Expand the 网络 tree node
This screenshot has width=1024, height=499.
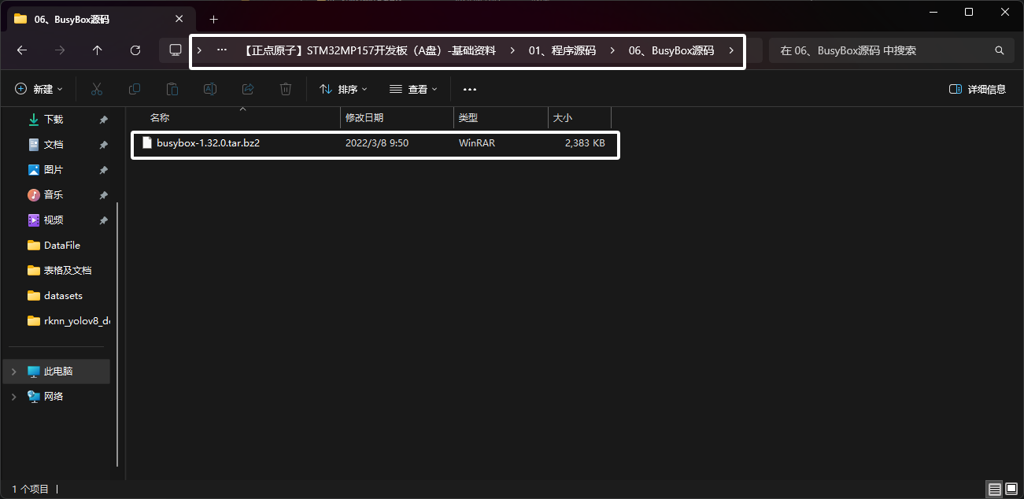coord(14,397)
